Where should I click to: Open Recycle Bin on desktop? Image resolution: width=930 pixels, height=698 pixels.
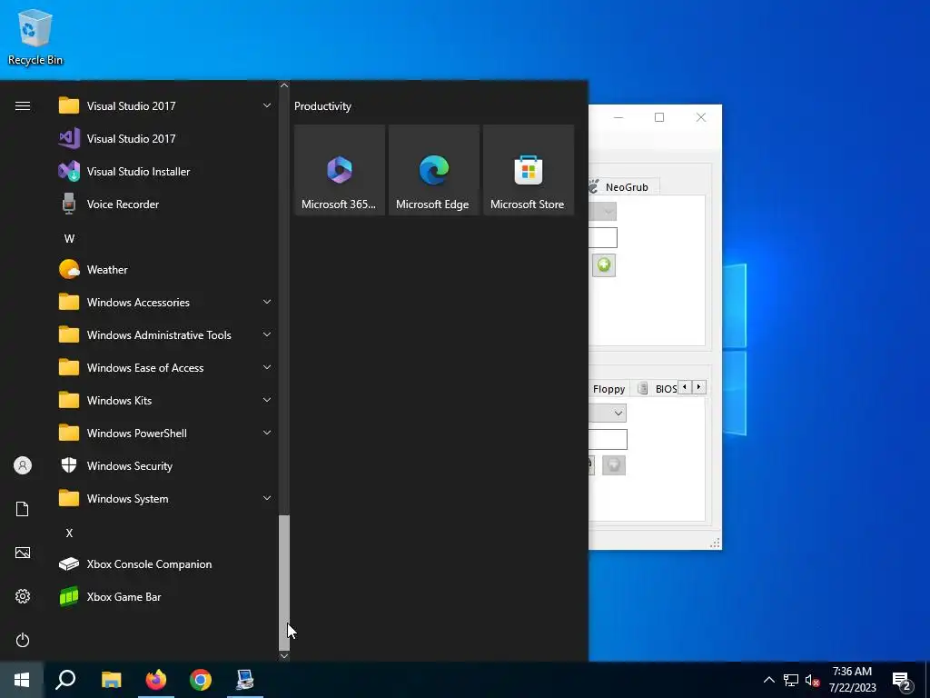(x=35, y=36)
